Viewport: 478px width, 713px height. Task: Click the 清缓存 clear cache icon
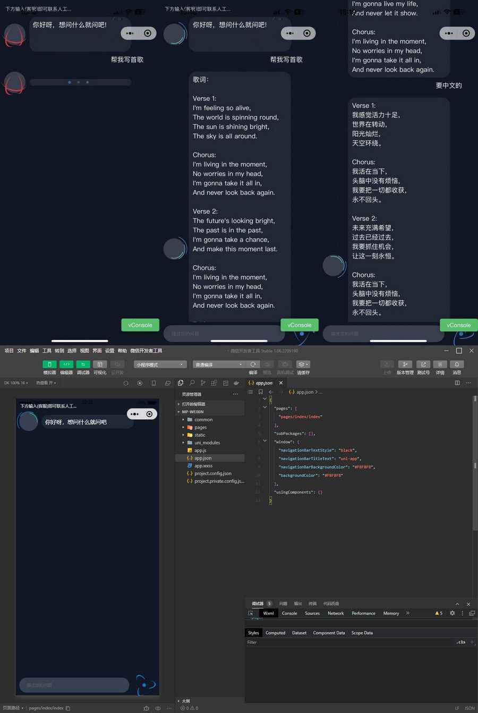(x=303, y=364)
